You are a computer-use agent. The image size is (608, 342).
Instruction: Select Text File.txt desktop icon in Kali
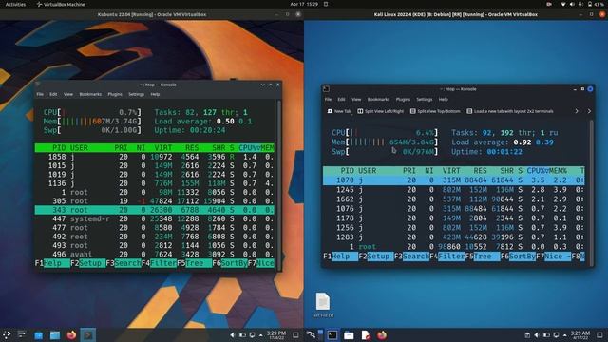(x=323, y=305)
